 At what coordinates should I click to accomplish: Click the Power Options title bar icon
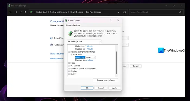[66, 20]
